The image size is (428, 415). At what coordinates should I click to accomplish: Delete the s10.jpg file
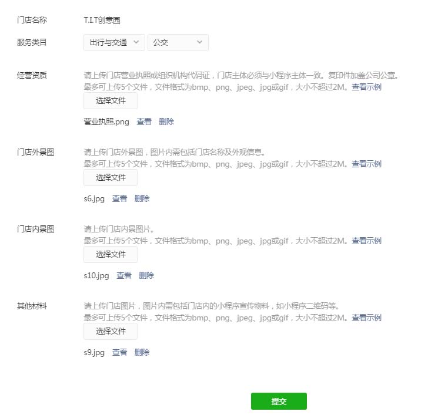tap(146, 275)
